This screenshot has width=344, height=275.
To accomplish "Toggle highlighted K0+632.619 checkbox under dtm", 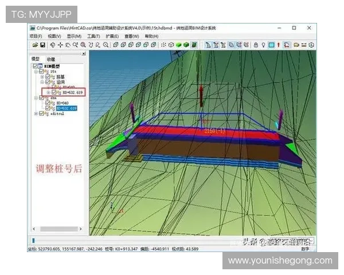I will click(x=48, y=108).
